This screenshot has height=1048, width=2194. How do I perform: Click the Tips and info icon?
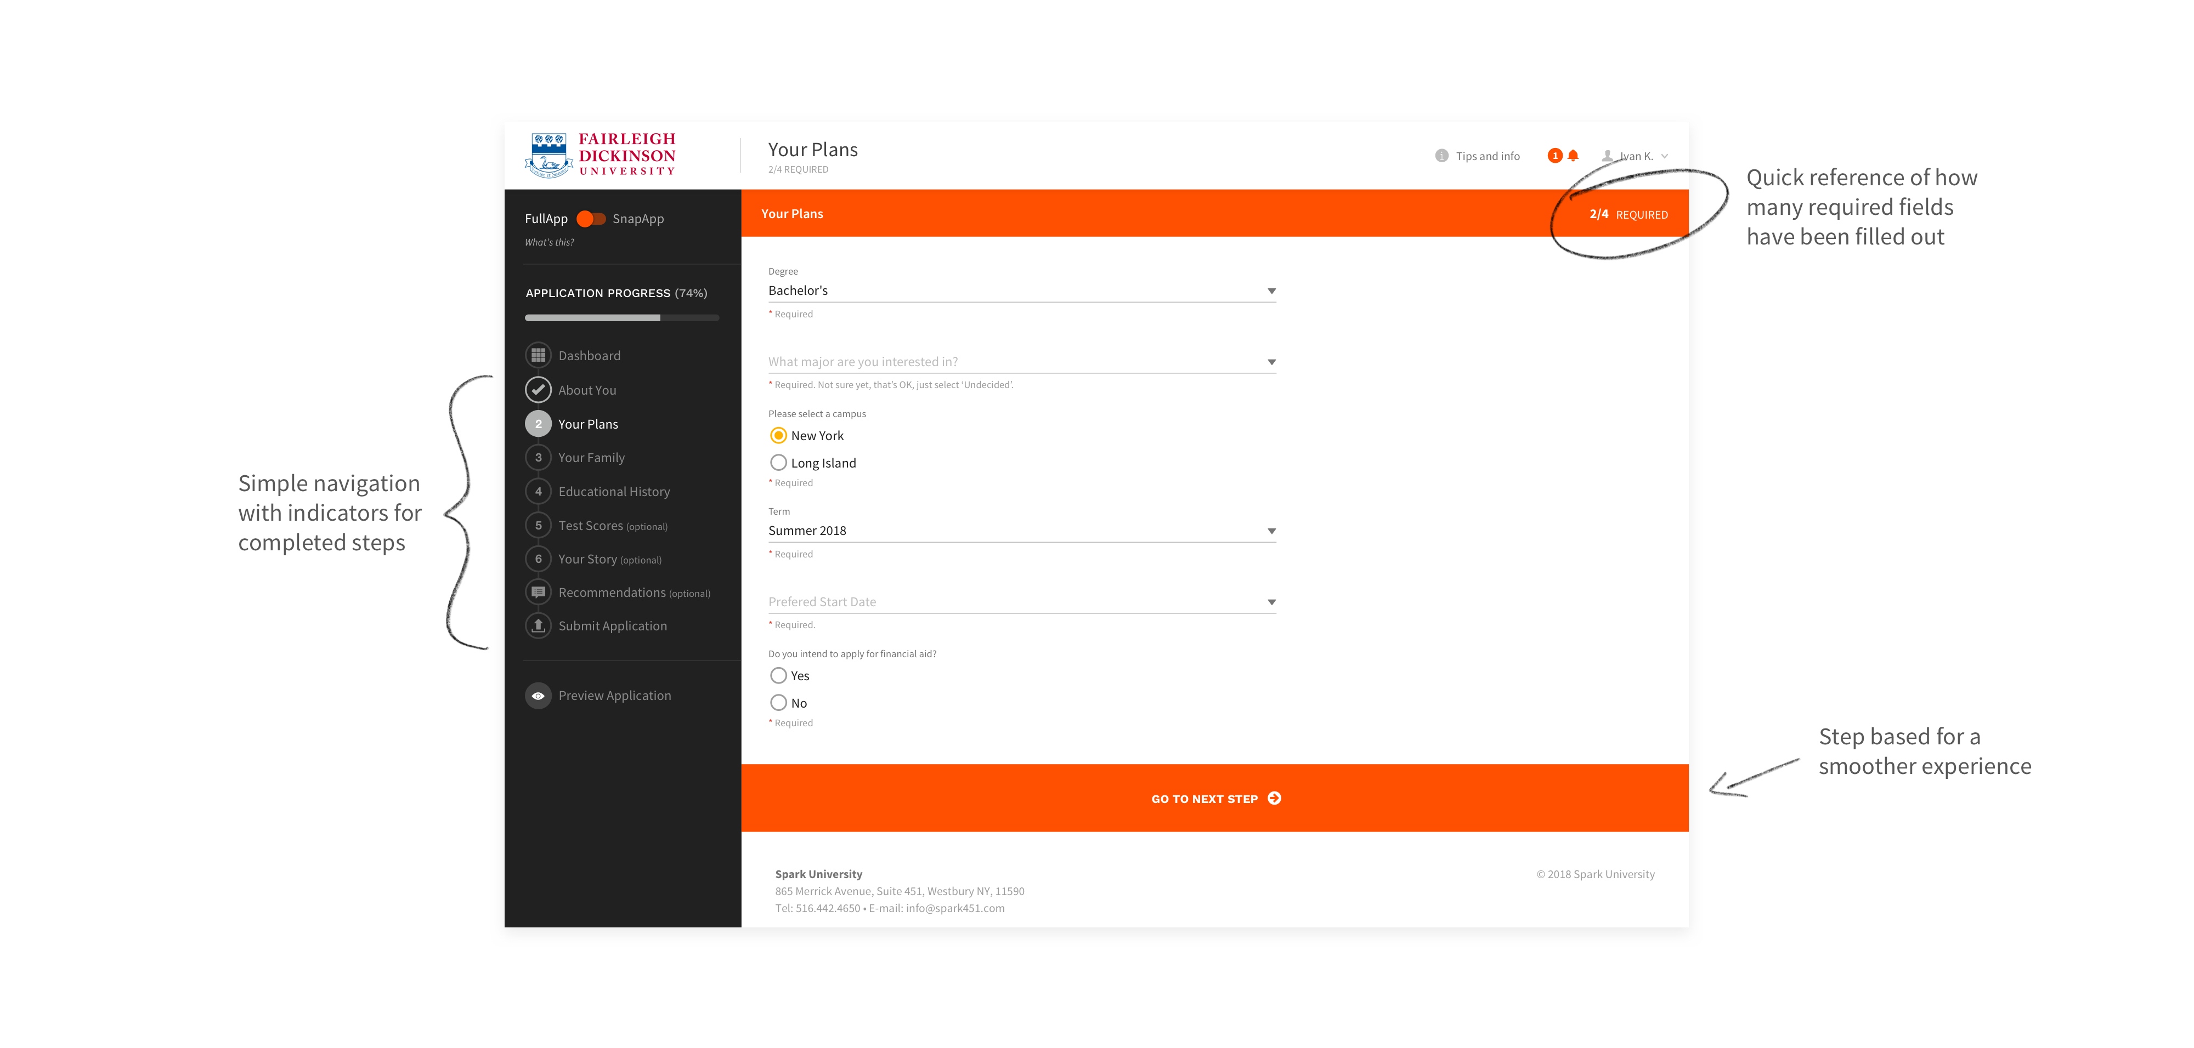pos(1441,156)
